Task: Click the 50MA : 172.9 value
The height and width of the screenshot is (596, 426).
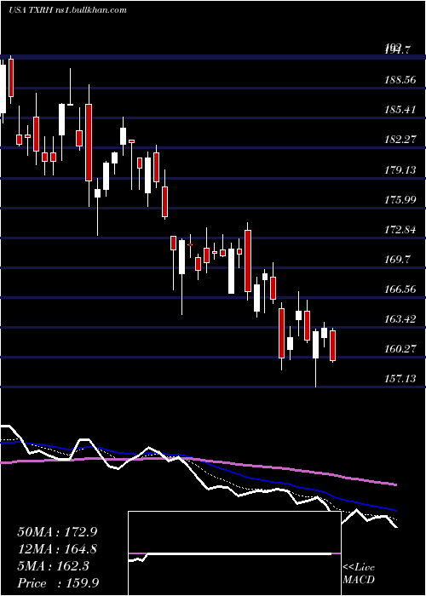Action: pos(57,532)
